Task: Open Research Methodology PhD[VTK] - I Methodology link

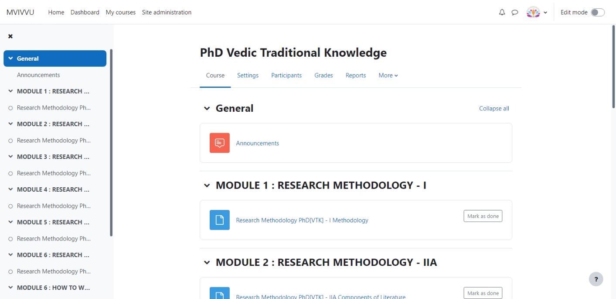Action: (302, 220)
